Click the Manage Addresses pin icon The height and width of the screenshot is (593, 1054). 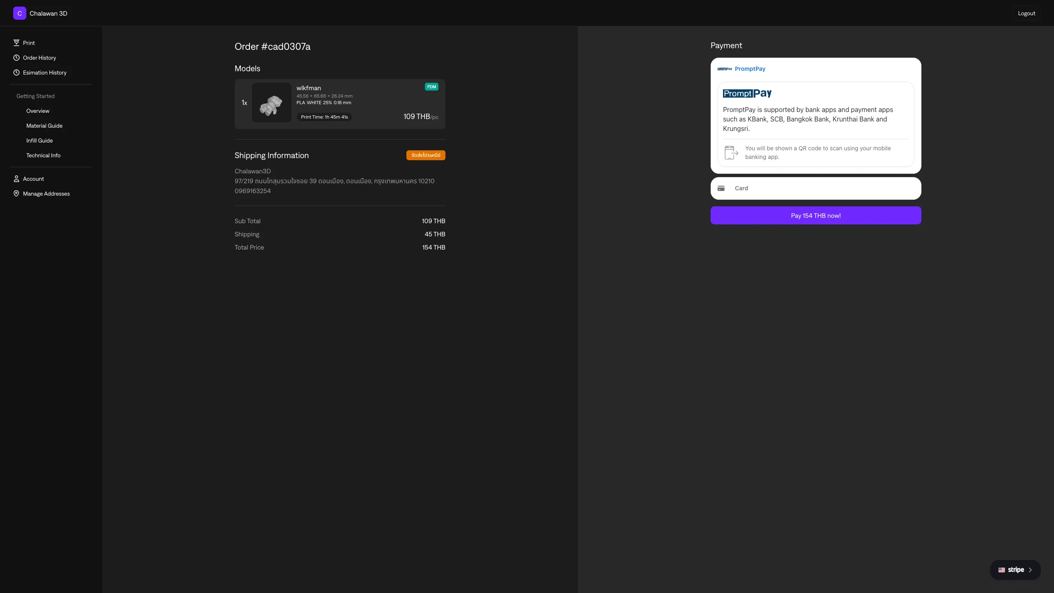click(x=16, y=194)
